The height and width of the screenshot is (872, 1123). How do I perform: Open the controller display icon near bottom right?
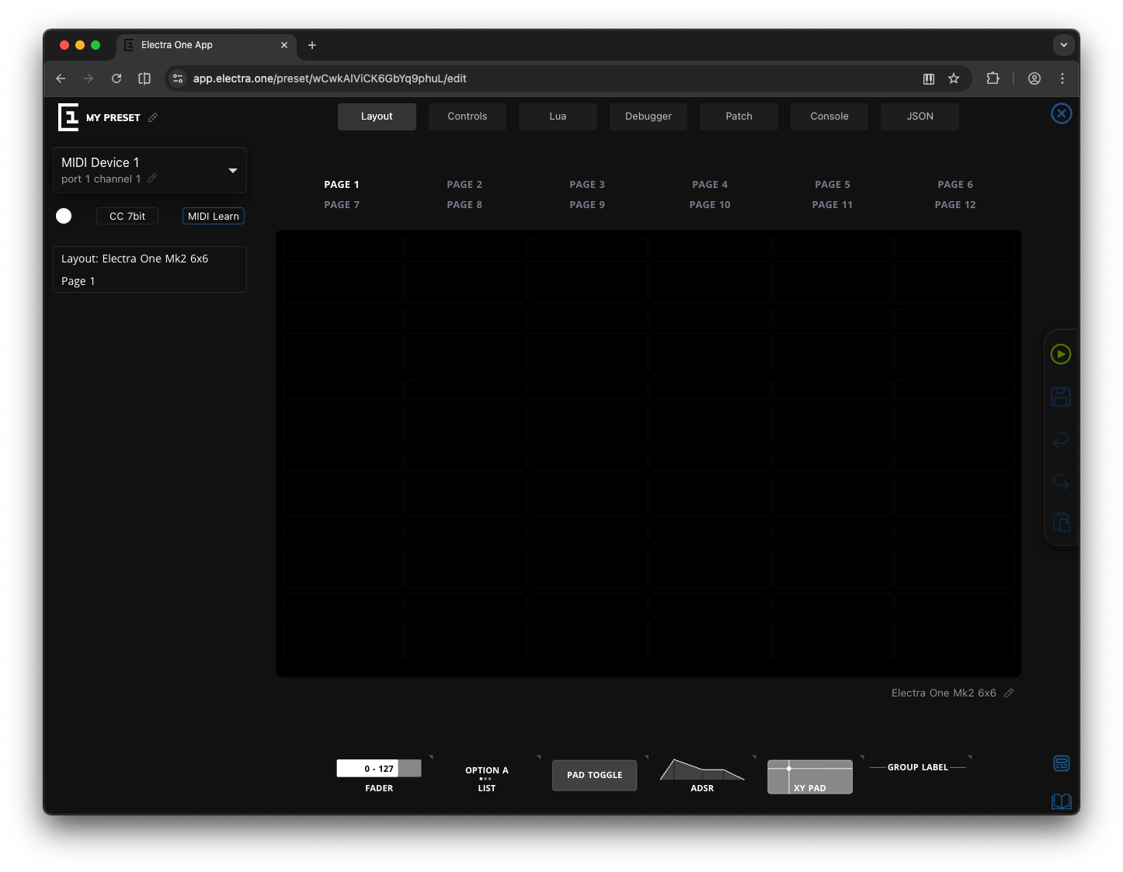click(1061, 763)
